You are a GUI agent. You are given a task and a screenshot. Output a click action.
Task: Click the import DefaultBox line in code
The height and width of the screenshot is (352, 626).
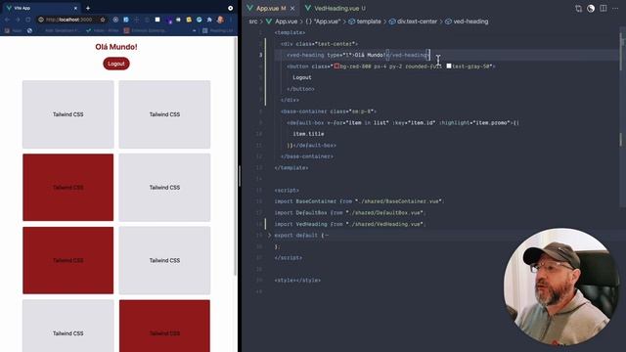(x=350, y=213)
